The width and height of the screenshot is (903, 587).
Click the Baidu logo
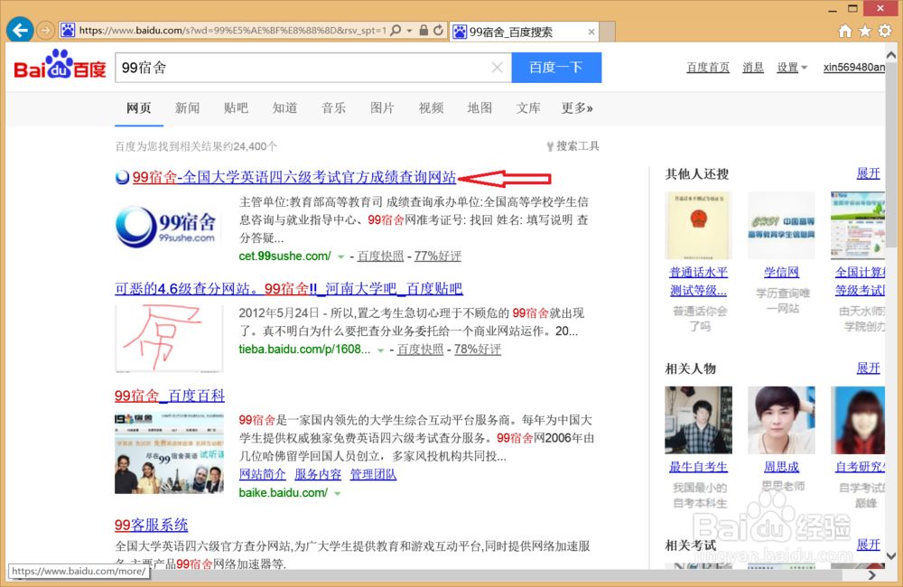tap(60, 64)
